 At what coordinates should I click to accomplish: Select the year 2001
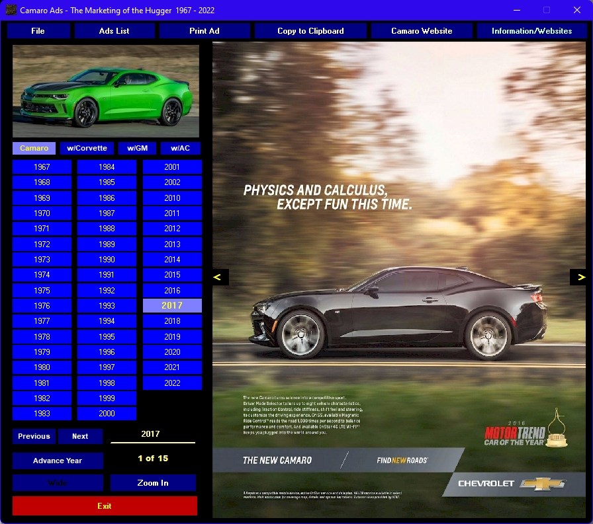(x=172, y=167)
